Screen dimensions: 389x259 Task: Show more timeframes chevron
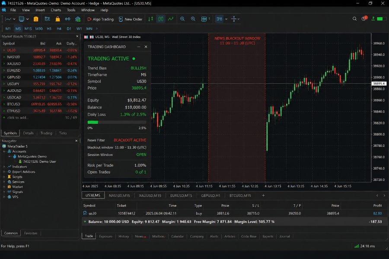97,29
